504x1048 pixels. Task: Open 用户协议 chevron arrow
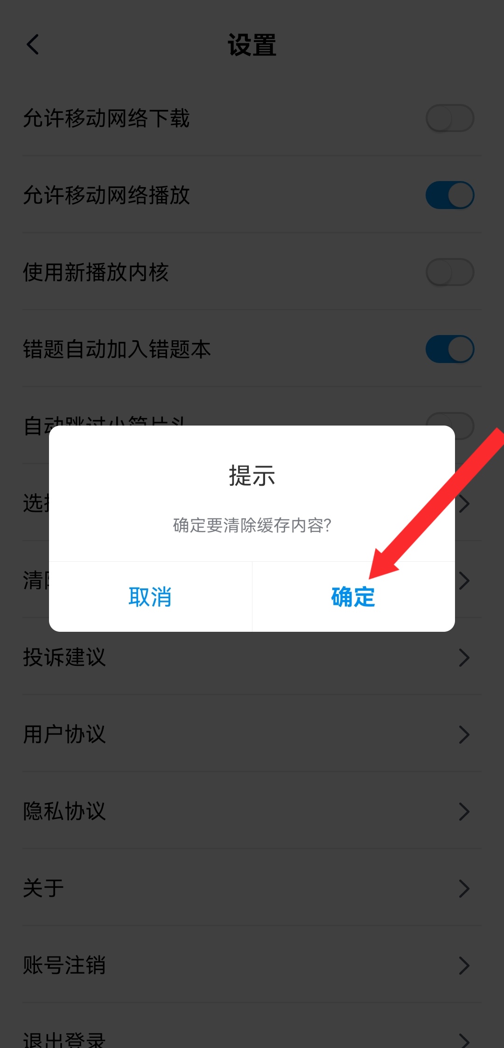tap(464, 734)
